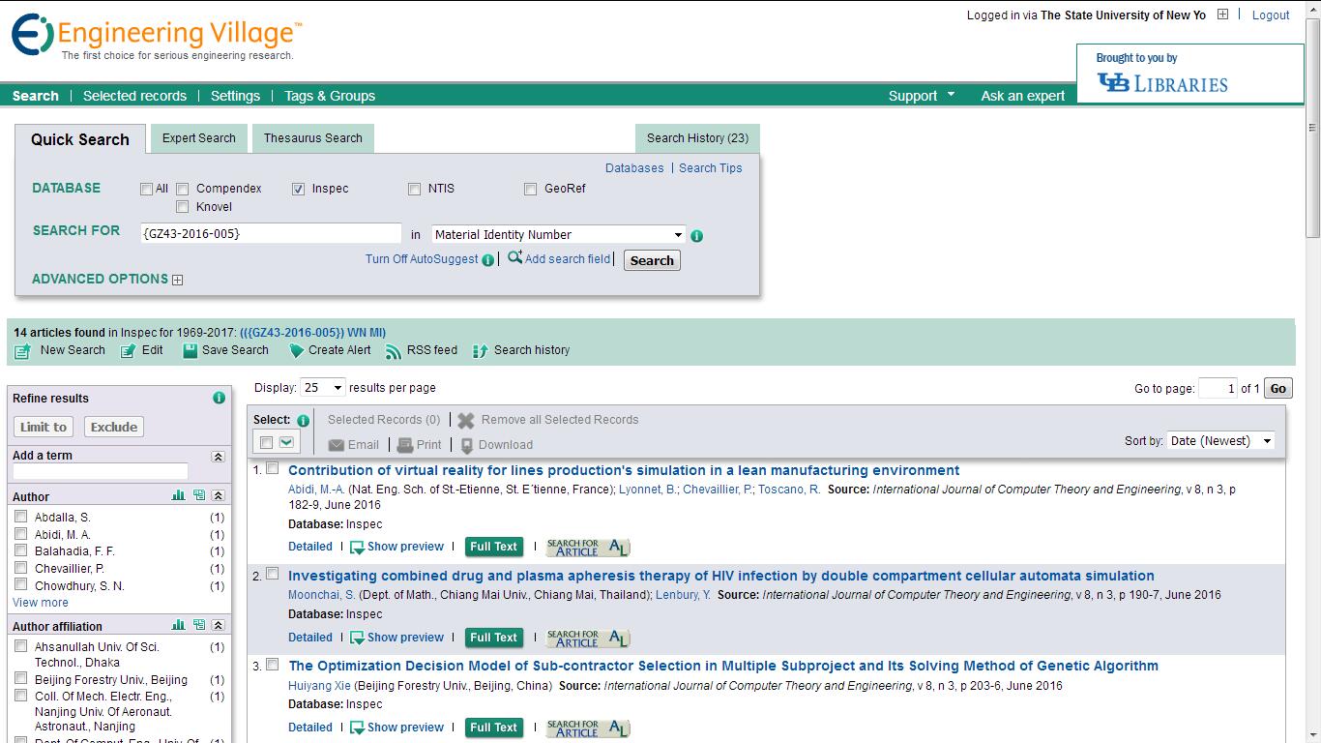
Task: Uncheck the Inspec database checkbox
Action: point(298,190)
